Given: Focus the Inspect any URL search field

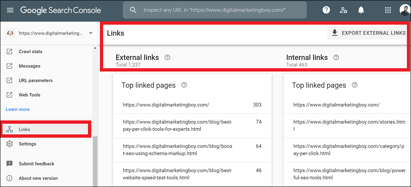Looking at the screenshot, I should pyautogui.click(x=215, y=10).
